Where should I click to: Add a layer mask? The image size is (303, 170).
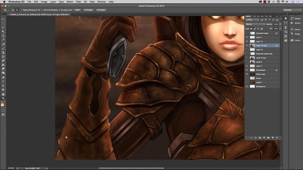260,138
